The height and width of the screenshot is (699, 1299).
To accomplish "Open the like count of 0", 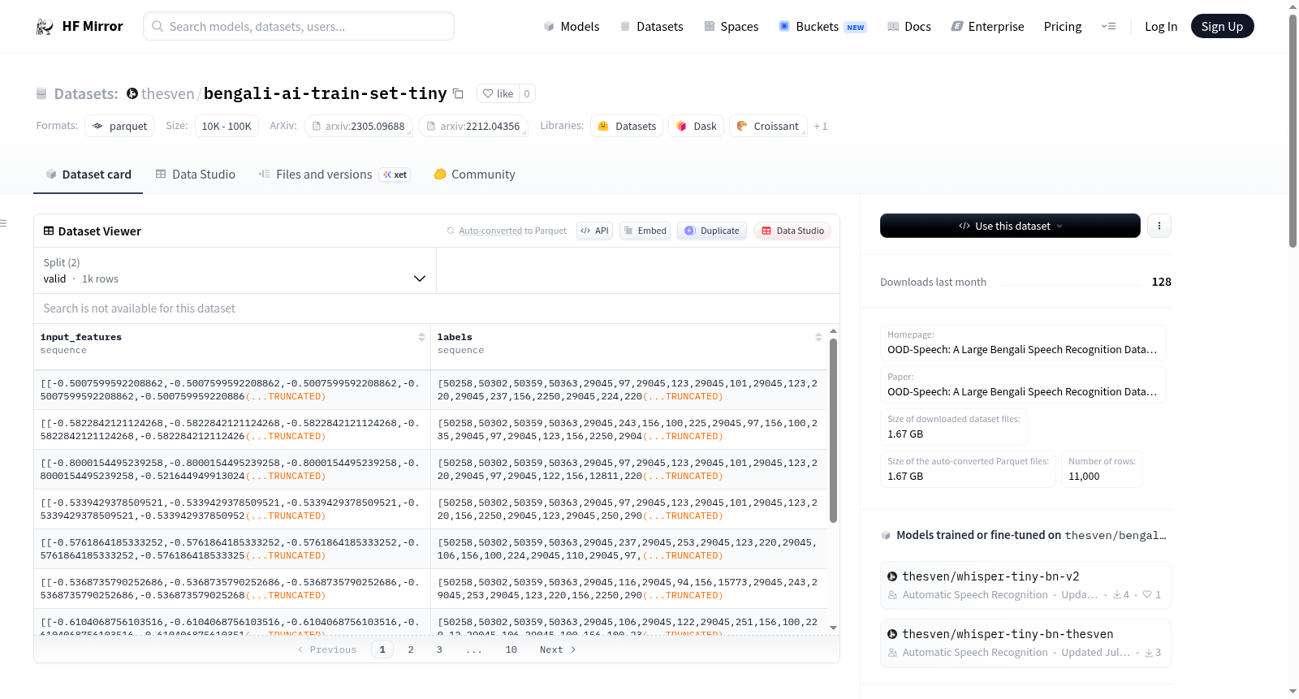I will [x=527, y=93].
